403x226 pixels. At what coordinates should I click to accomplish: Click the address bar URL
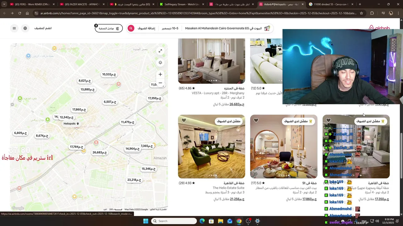point(198,13)
